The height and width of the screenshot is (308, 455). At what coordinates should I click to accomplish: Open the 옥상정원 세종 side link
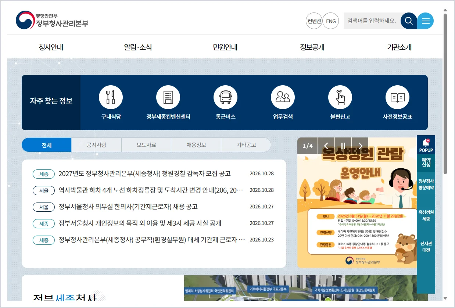pos(426,215)
